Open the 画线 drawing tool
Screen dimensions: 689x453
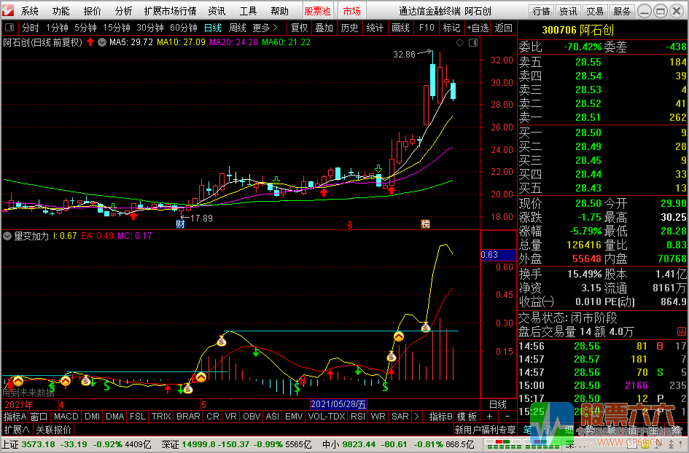tap(400, 28)
